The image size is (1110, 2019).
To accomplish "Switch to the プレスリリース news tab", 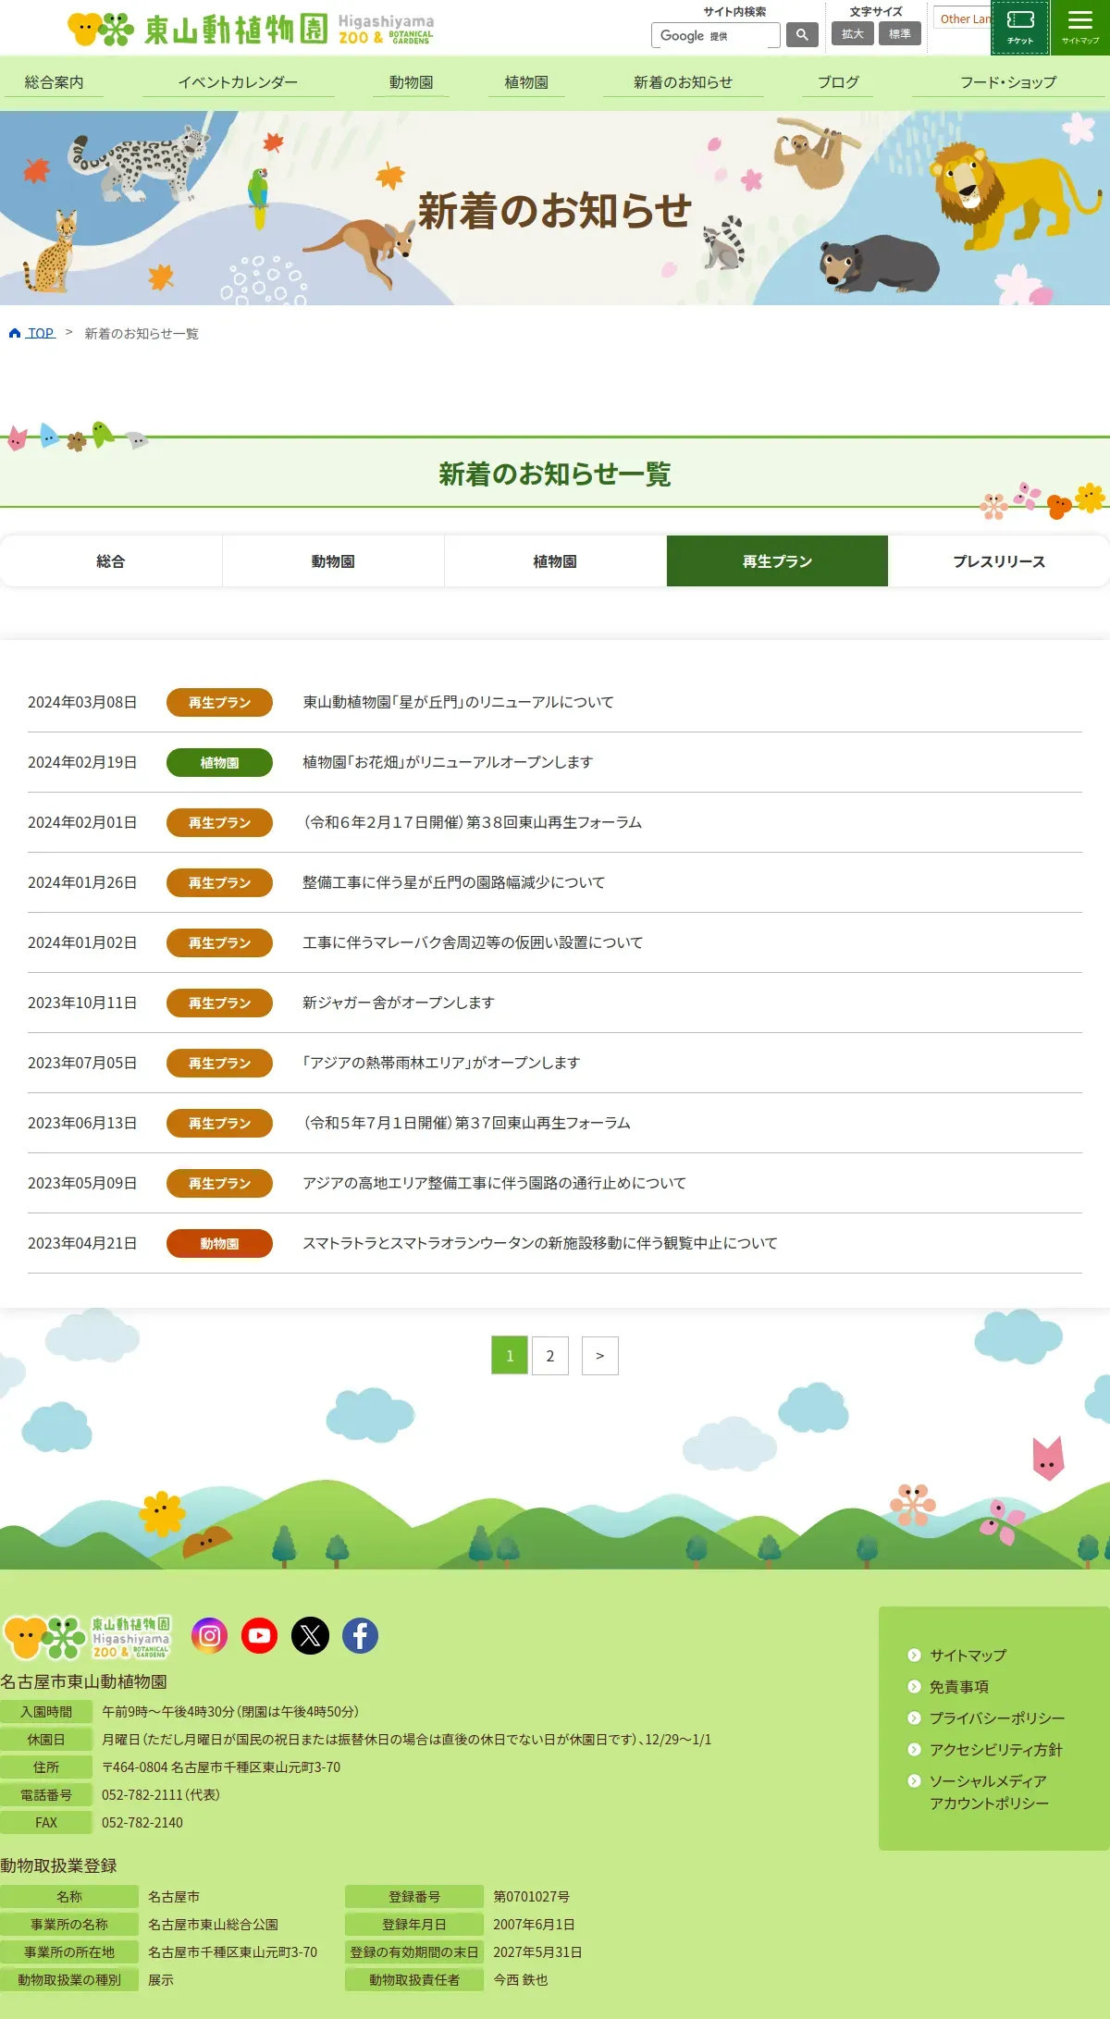I will [x=999, y=561].
